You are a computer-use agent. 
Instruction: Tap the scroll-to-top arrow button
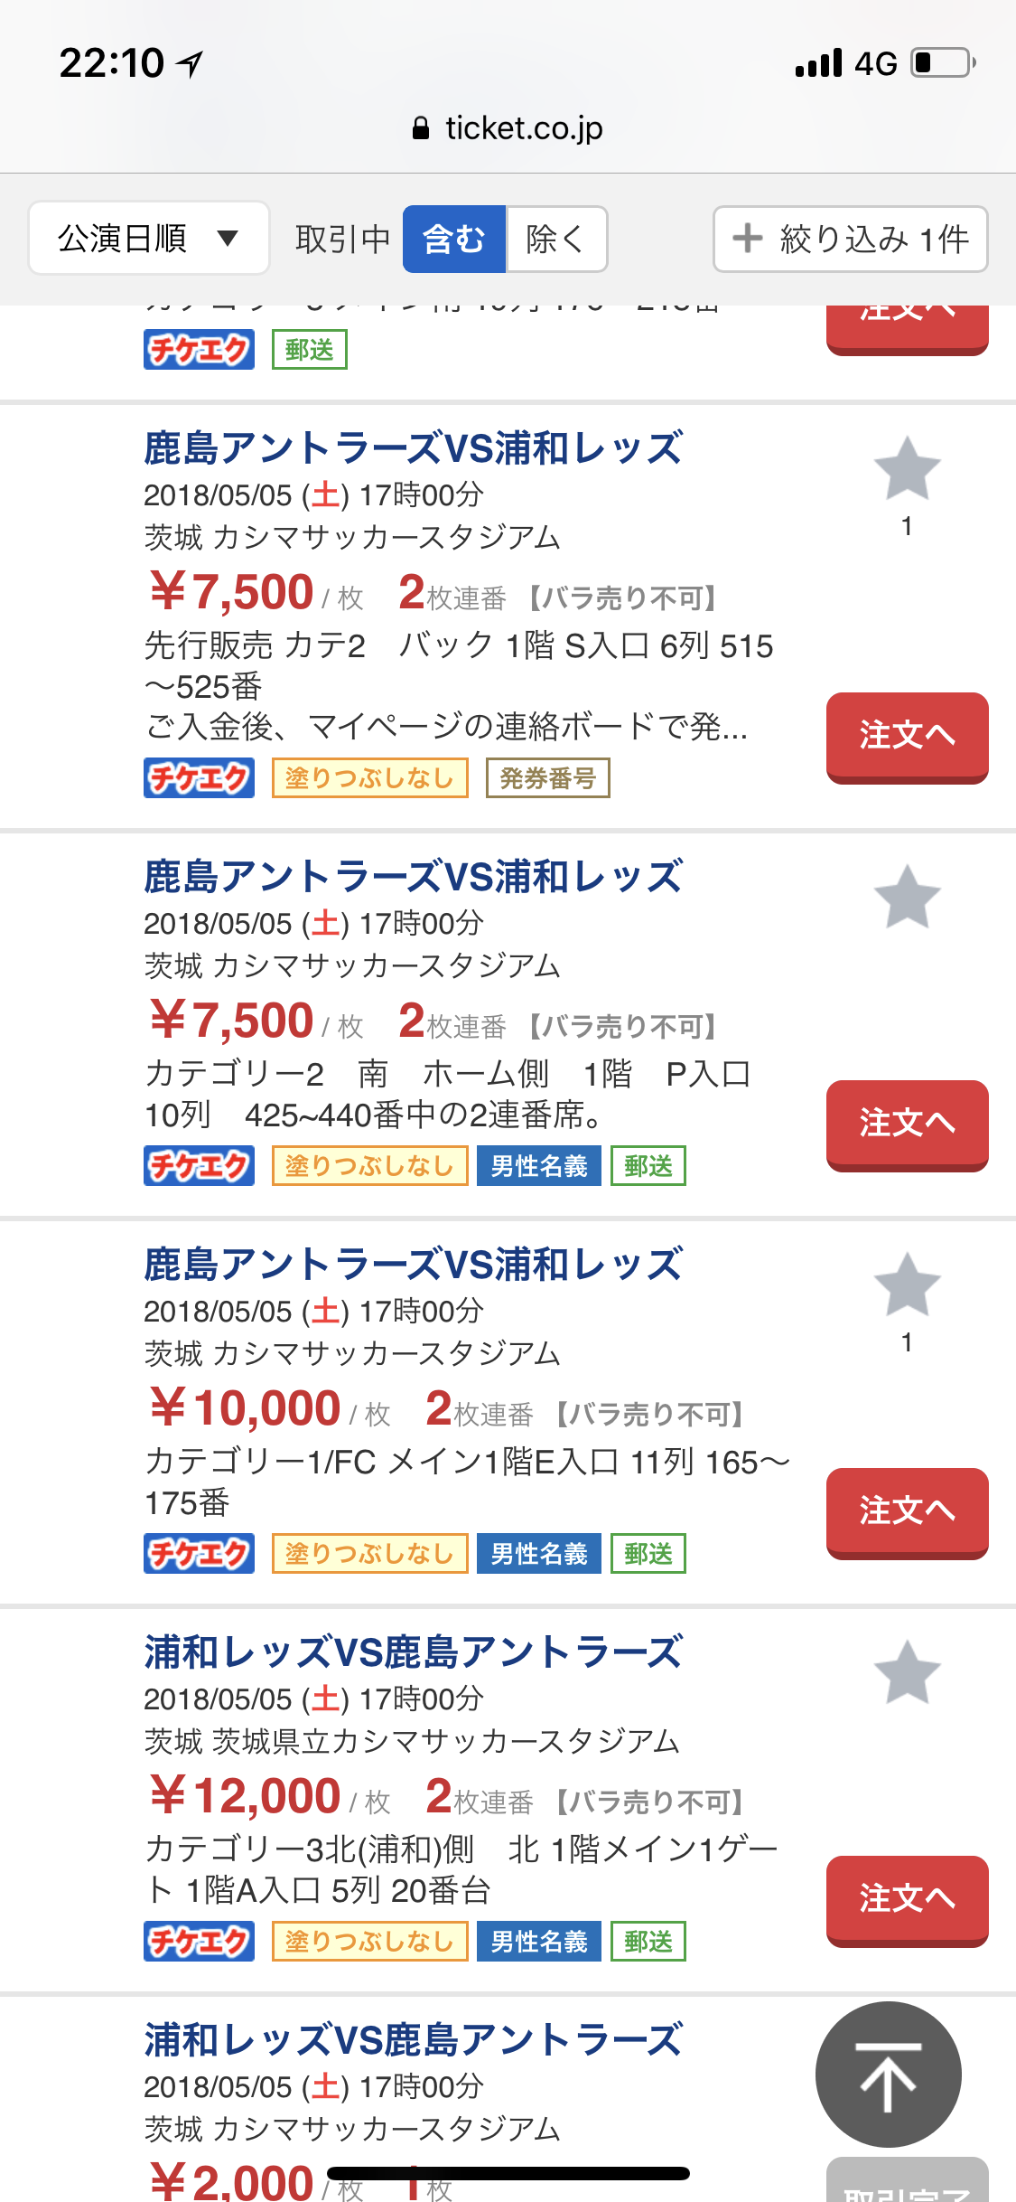pos(888,2075)
